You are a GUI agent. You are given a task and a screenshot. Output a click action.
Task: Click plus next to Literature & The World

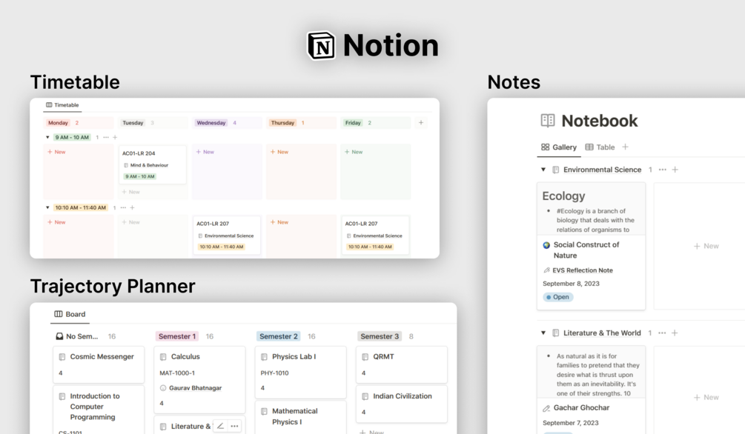click(675, 333)
